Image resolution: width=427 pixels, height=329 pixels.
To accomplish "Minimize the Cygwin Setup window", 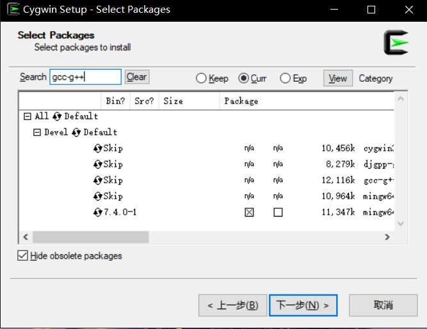I will [x=334, y=10].
